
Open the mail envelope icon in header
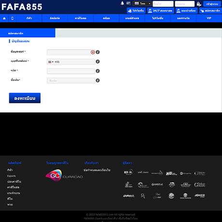point(128,3)
